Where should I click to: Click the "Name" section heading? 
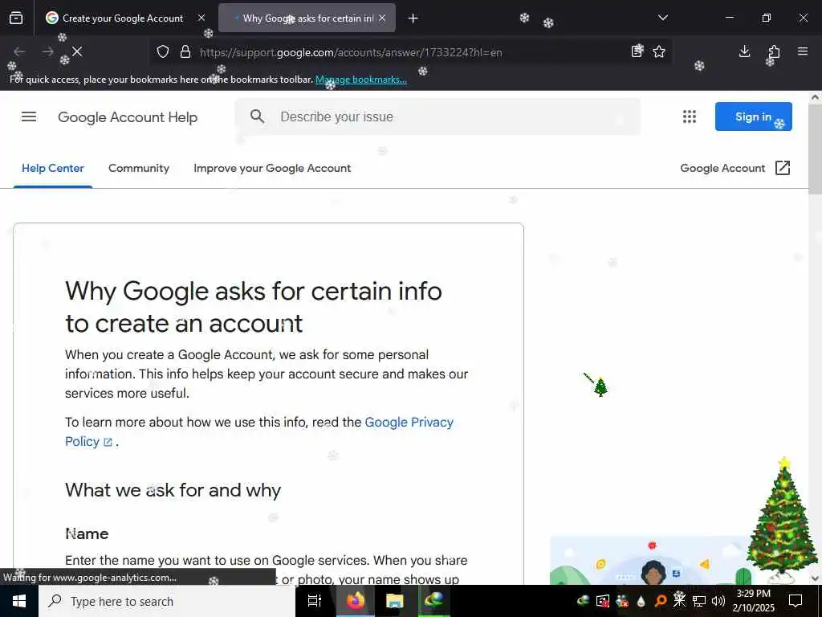coord(87,533)
